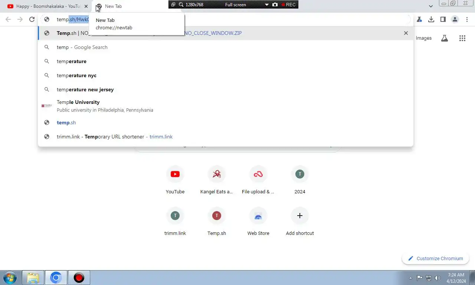Click the globe icon beside temp.sh suggestion
This screenshot has height=285, width=475.
[x=47, y=122]
